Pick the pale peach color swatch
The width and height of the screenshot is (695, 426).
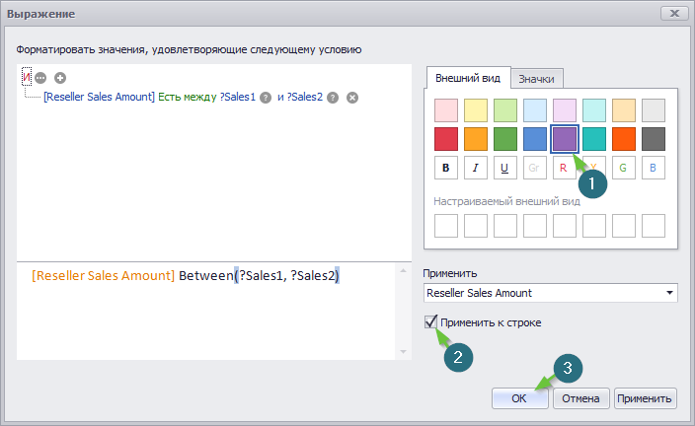point(624,110)
